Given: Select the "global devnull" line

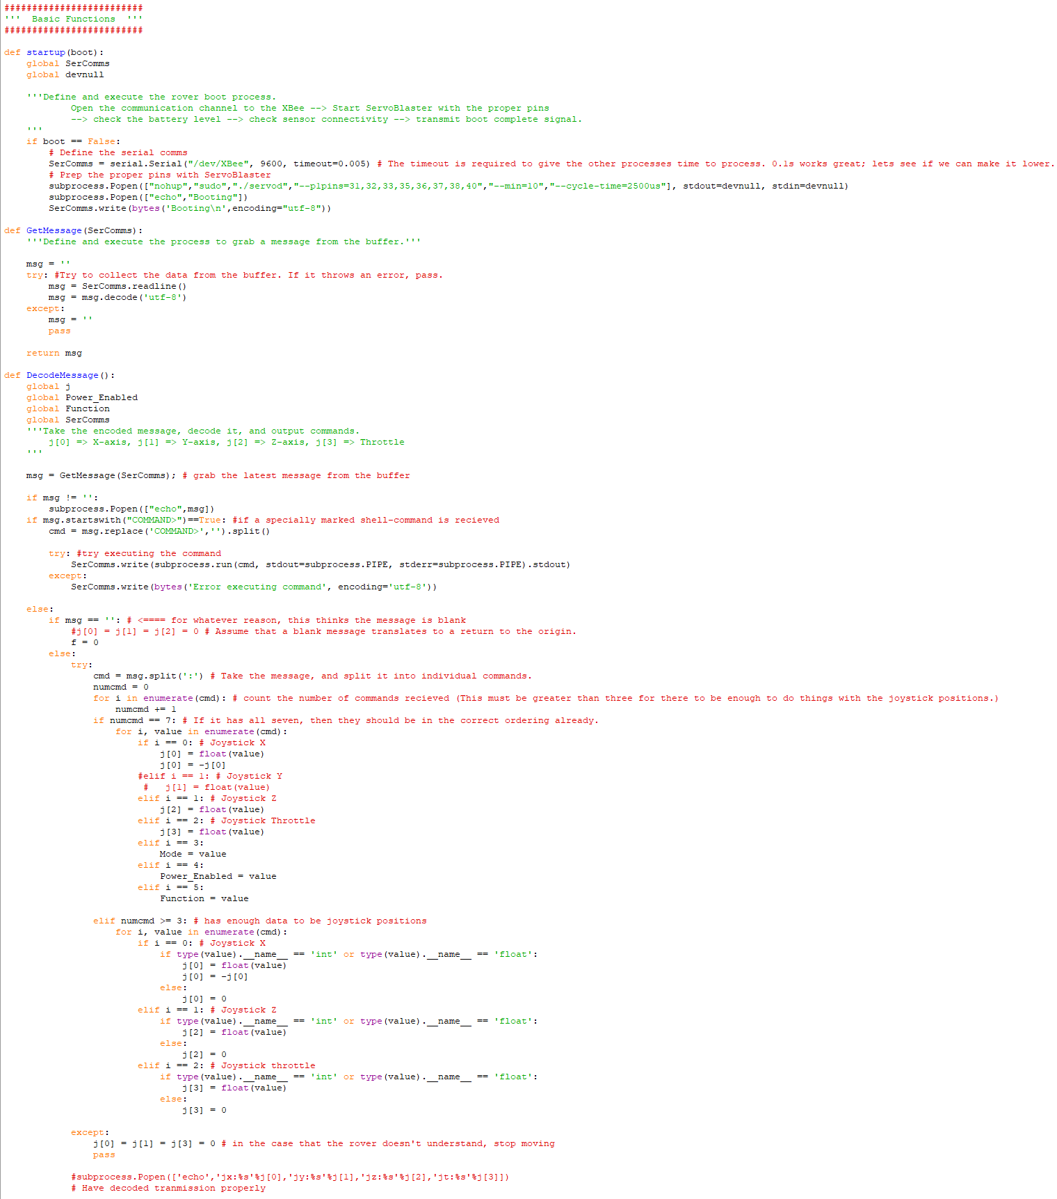Looking at the screenshot, I should [x=65, y=74].
